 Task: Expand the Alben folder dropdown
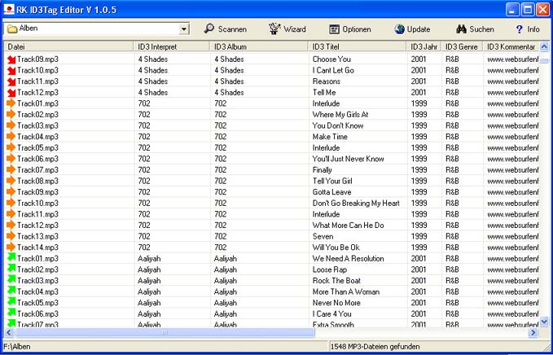coord(183,29)
